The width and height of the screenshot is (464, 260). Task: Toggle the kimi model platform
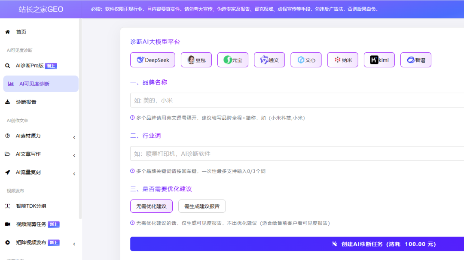coord(379,60)
